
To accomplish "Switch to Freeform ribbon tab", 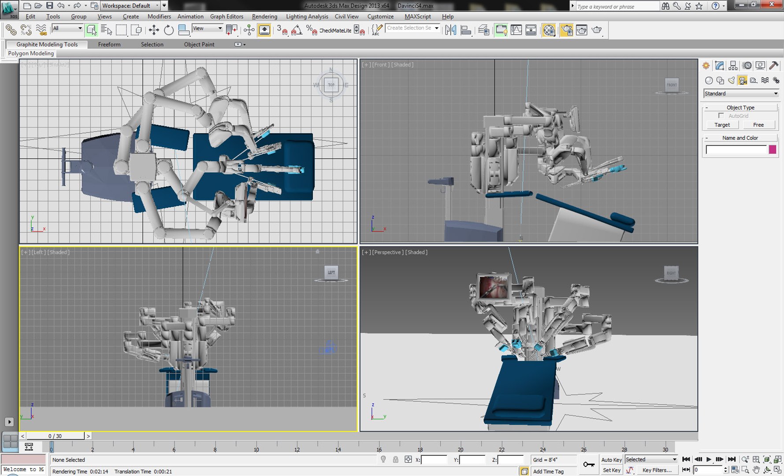I will coord(109,45).
